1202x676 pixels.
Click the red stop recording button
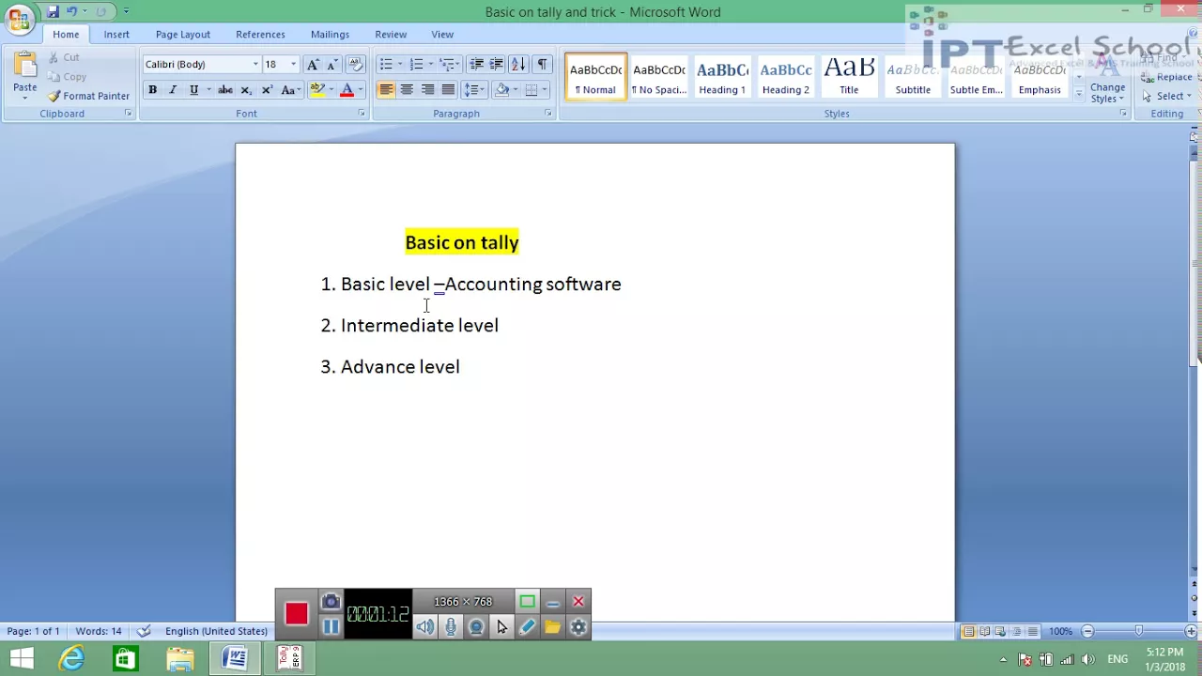[297, 614]
